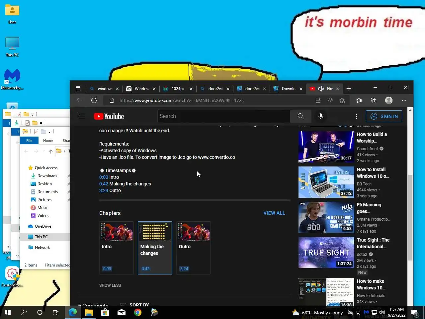Click the Edge address bar URL
425x319 pixels.
coord(181,100)
